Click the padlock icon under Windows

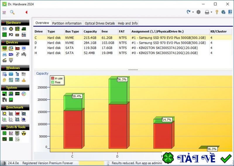pyautogui.click(x=4, y=80)
